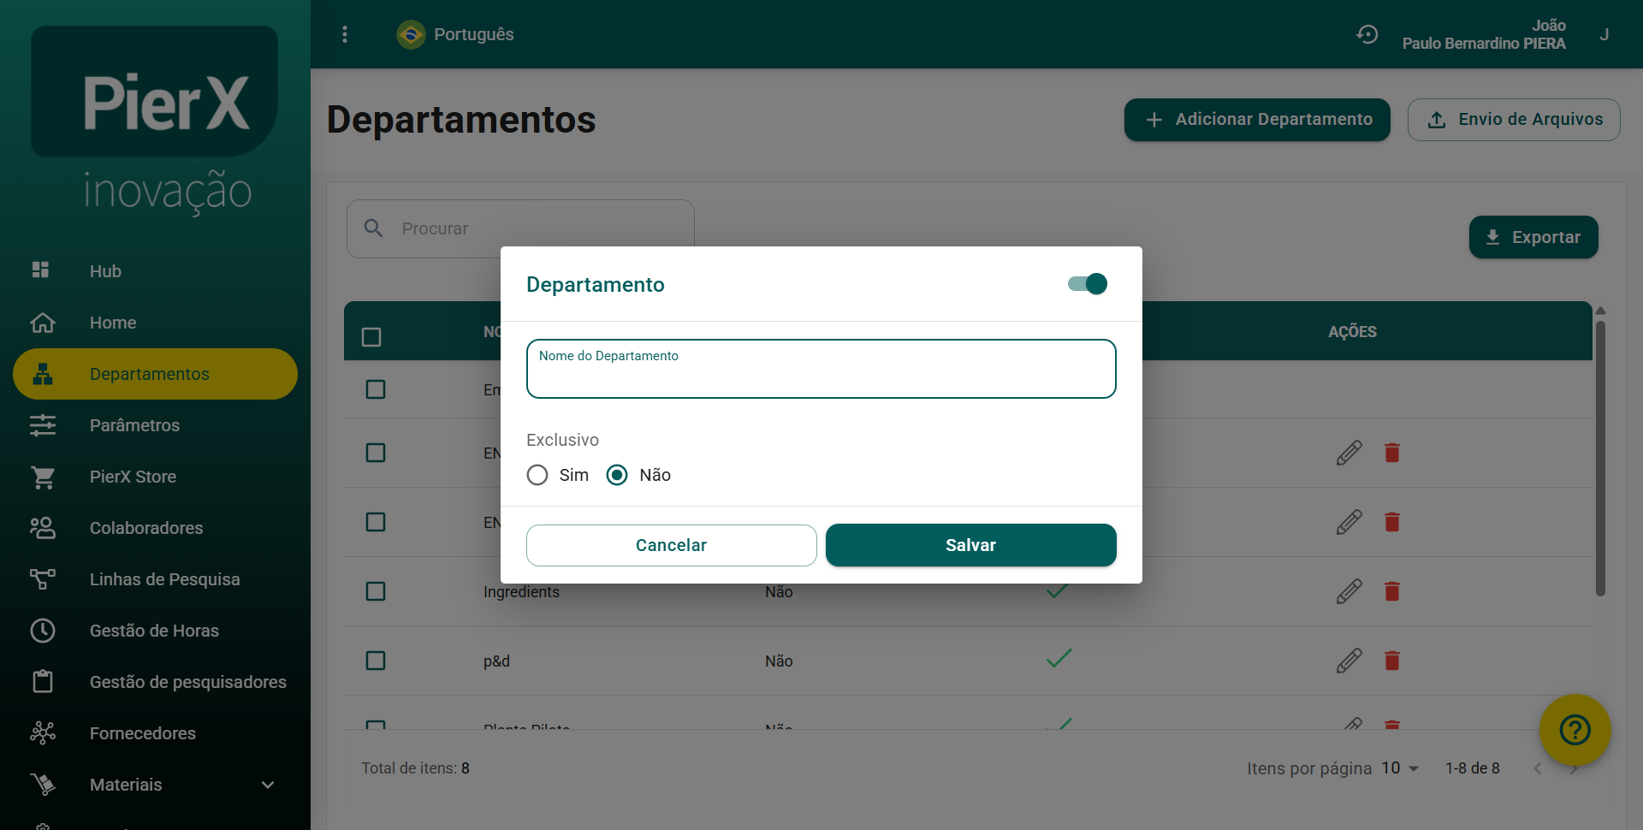Select the Sim radio button under Exclusivo
The height and width of the screenshot is (830, 1643).
[537, 475]
